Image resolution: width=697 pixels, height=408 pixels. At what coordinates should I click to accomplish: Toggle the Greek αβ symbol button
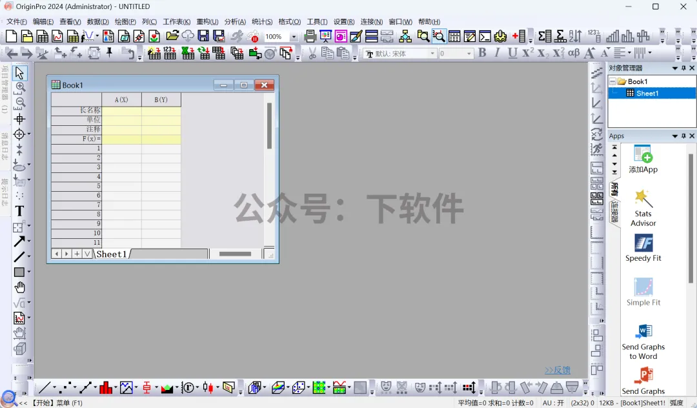pyautogui.click(x=574, y=54)
